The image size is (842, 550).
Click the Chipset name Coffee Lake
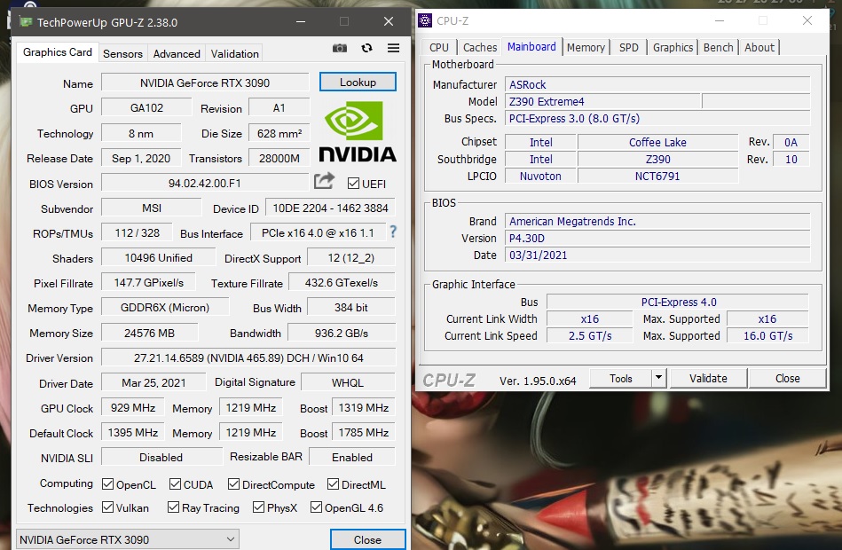pos(657,142)
